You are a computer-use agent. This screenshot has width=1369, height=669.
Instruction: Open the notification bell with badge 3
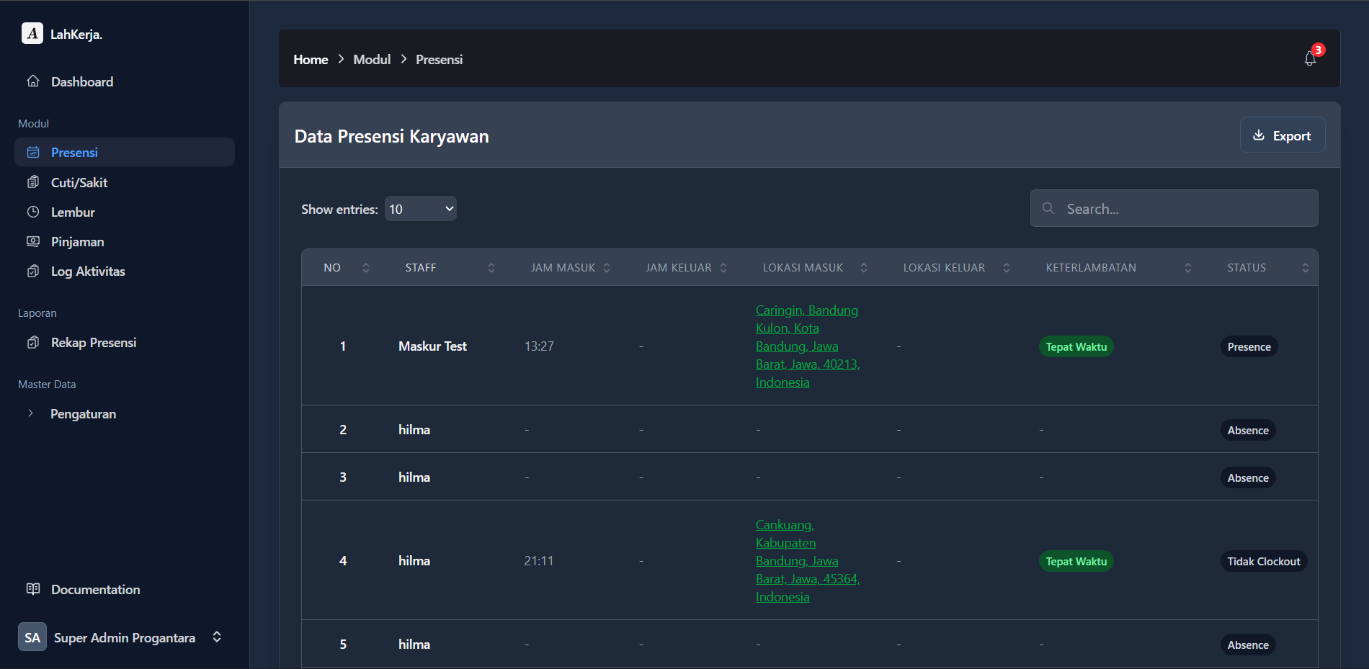(1310, 58)
